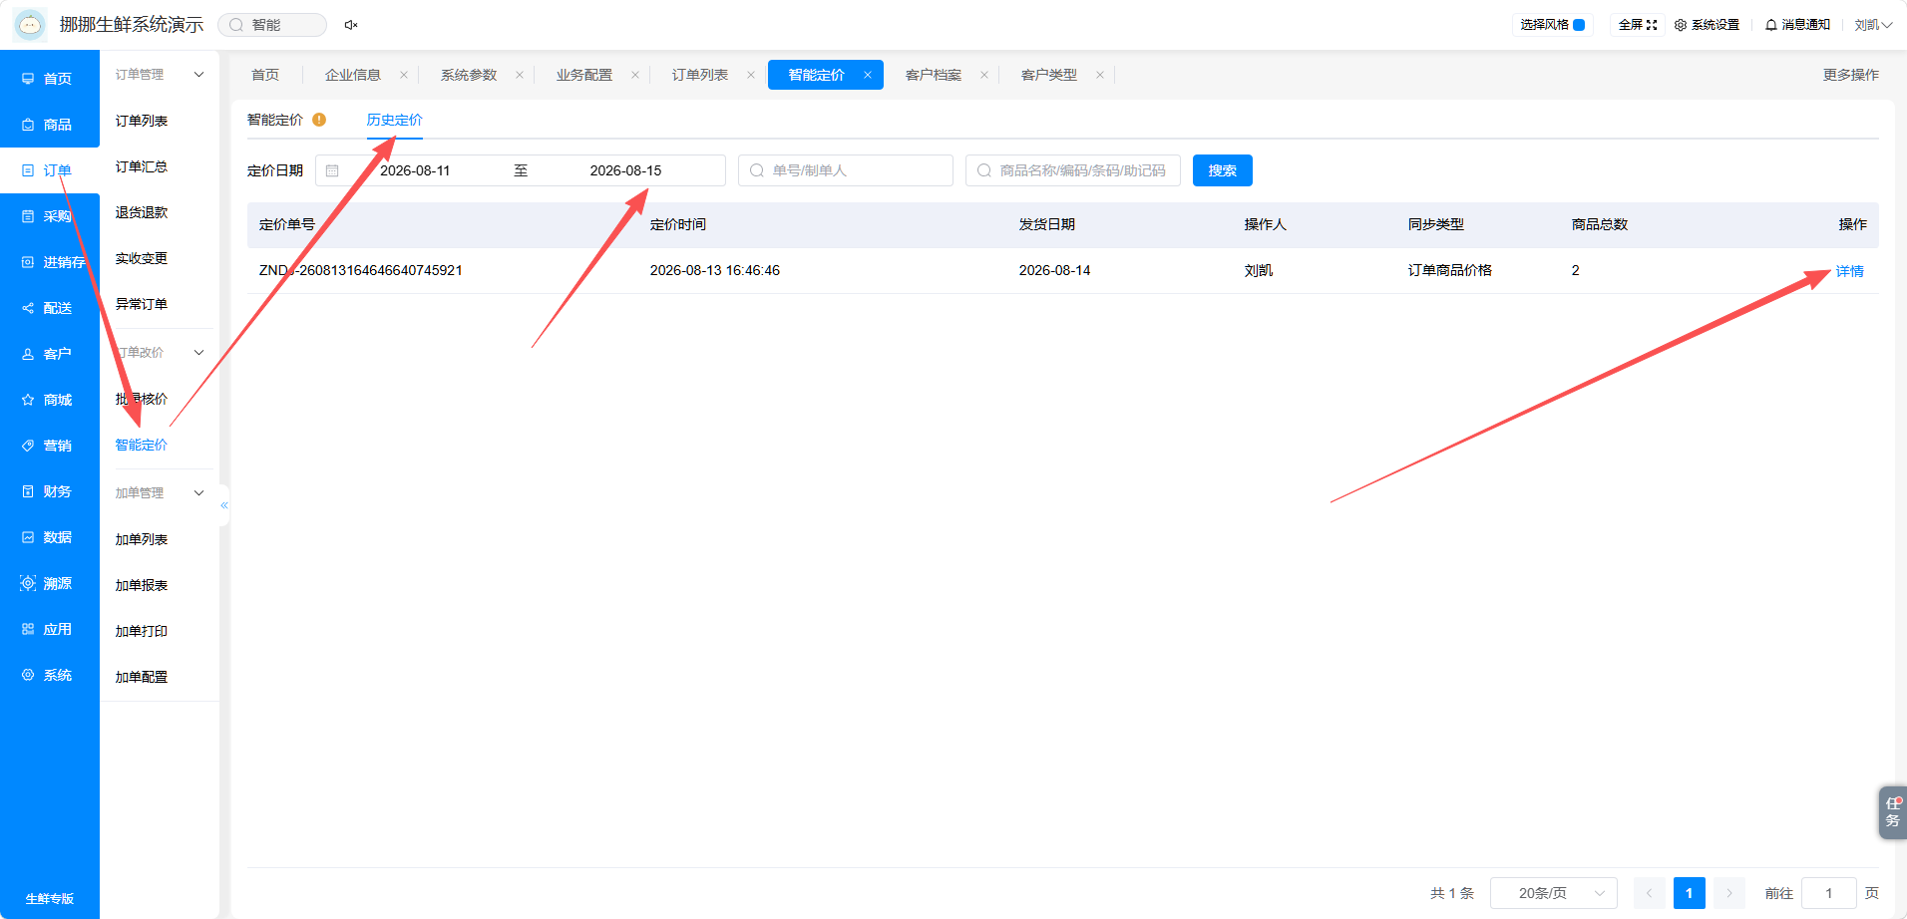The image size is (1907, 919).
Task: Toggle the 选择风格 blue switch
Action: pyautogui.click(x=1579, y=25)
